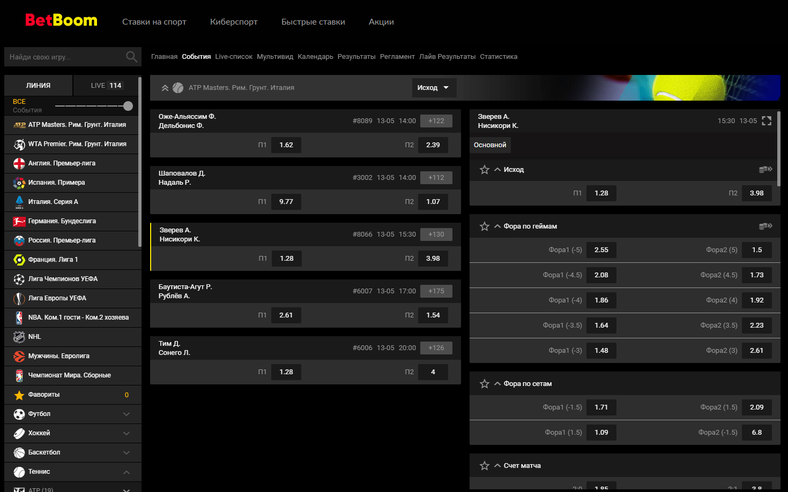Image resolution: width=788 pixels, height=492 pixels.
Task: Bet on П2 4 for Сонего
Action: tap(433, 372)
